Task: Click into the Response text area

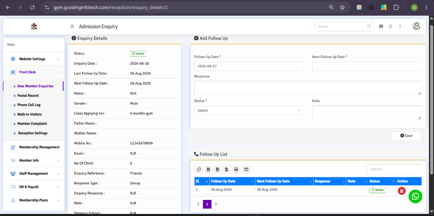Action: pos(308,88)
